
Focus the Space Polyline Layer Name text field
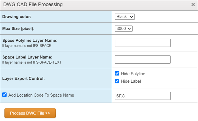pos(143,43)
